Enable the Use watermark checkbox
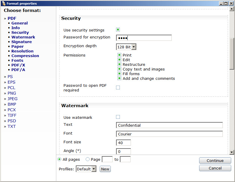This screenshot has width=235, height=182. coord(118,117)
